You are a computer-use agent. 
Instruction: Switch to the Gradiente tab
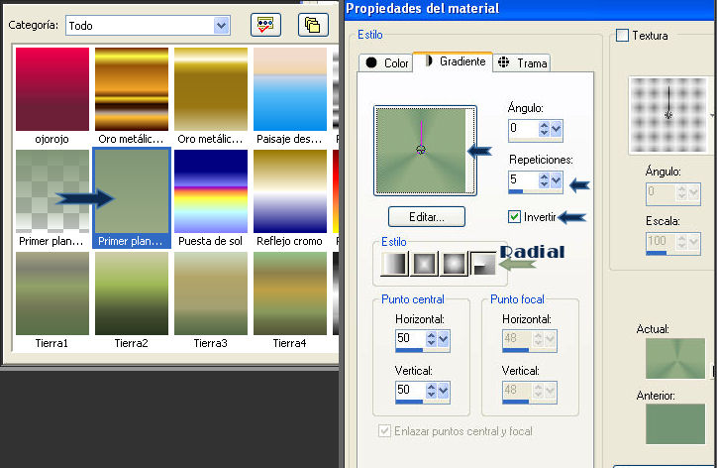[453, 61]
